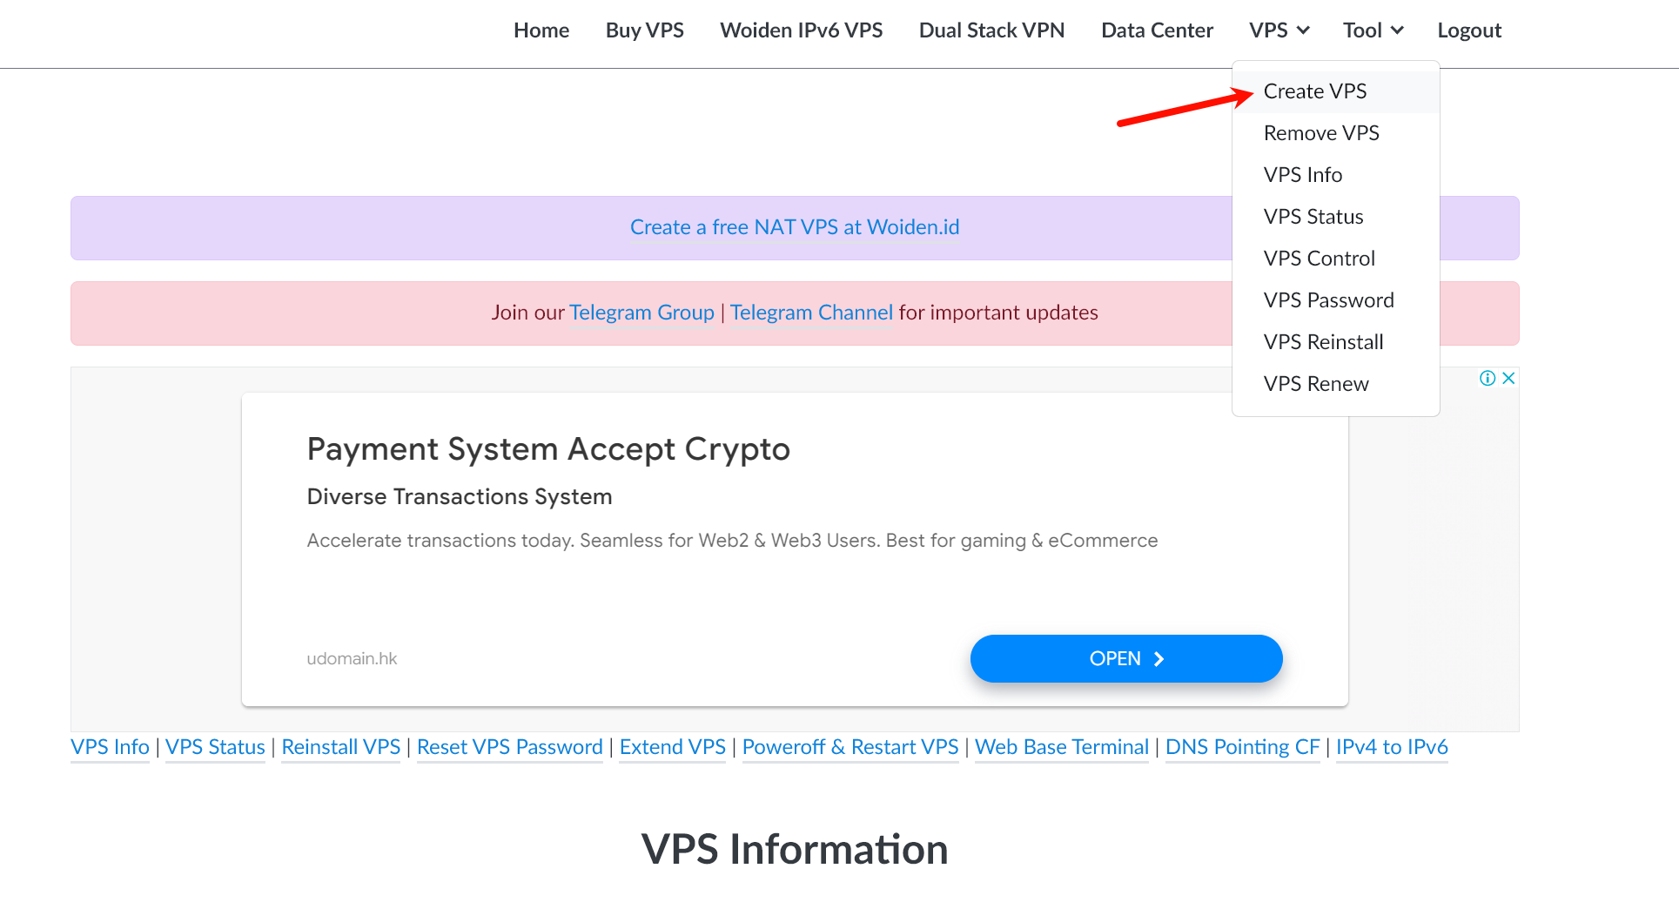Expand the Tool dropdown menu
The width and height of the screenshot is (1679, 909).
(1373, 30)
